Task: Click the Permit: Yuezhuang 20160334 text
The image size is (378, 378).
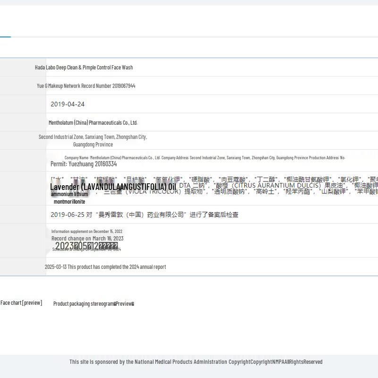Action: (x=84, y=164)
